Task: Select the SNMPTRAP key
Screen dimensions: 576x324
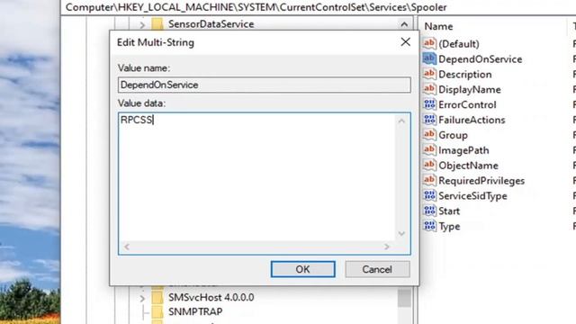Action: (195, 312)
